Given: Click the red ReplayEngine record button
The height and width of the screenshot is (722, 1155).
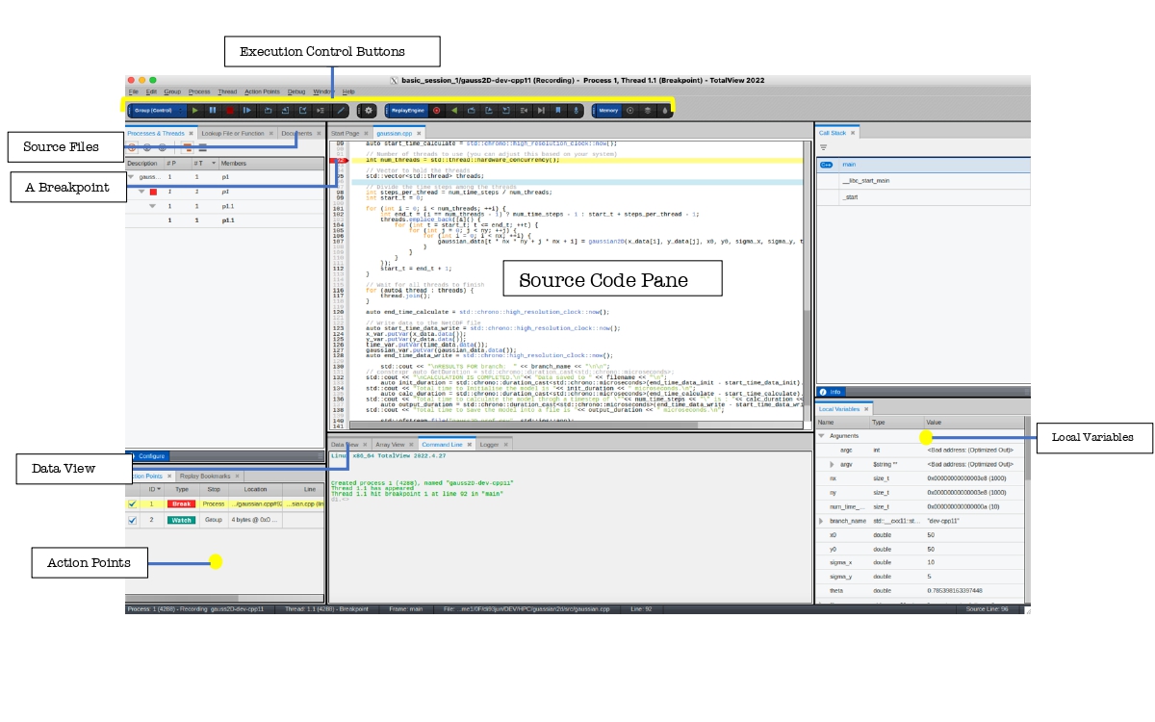Looking at the screenshot, I should click(x=436, y=111).
